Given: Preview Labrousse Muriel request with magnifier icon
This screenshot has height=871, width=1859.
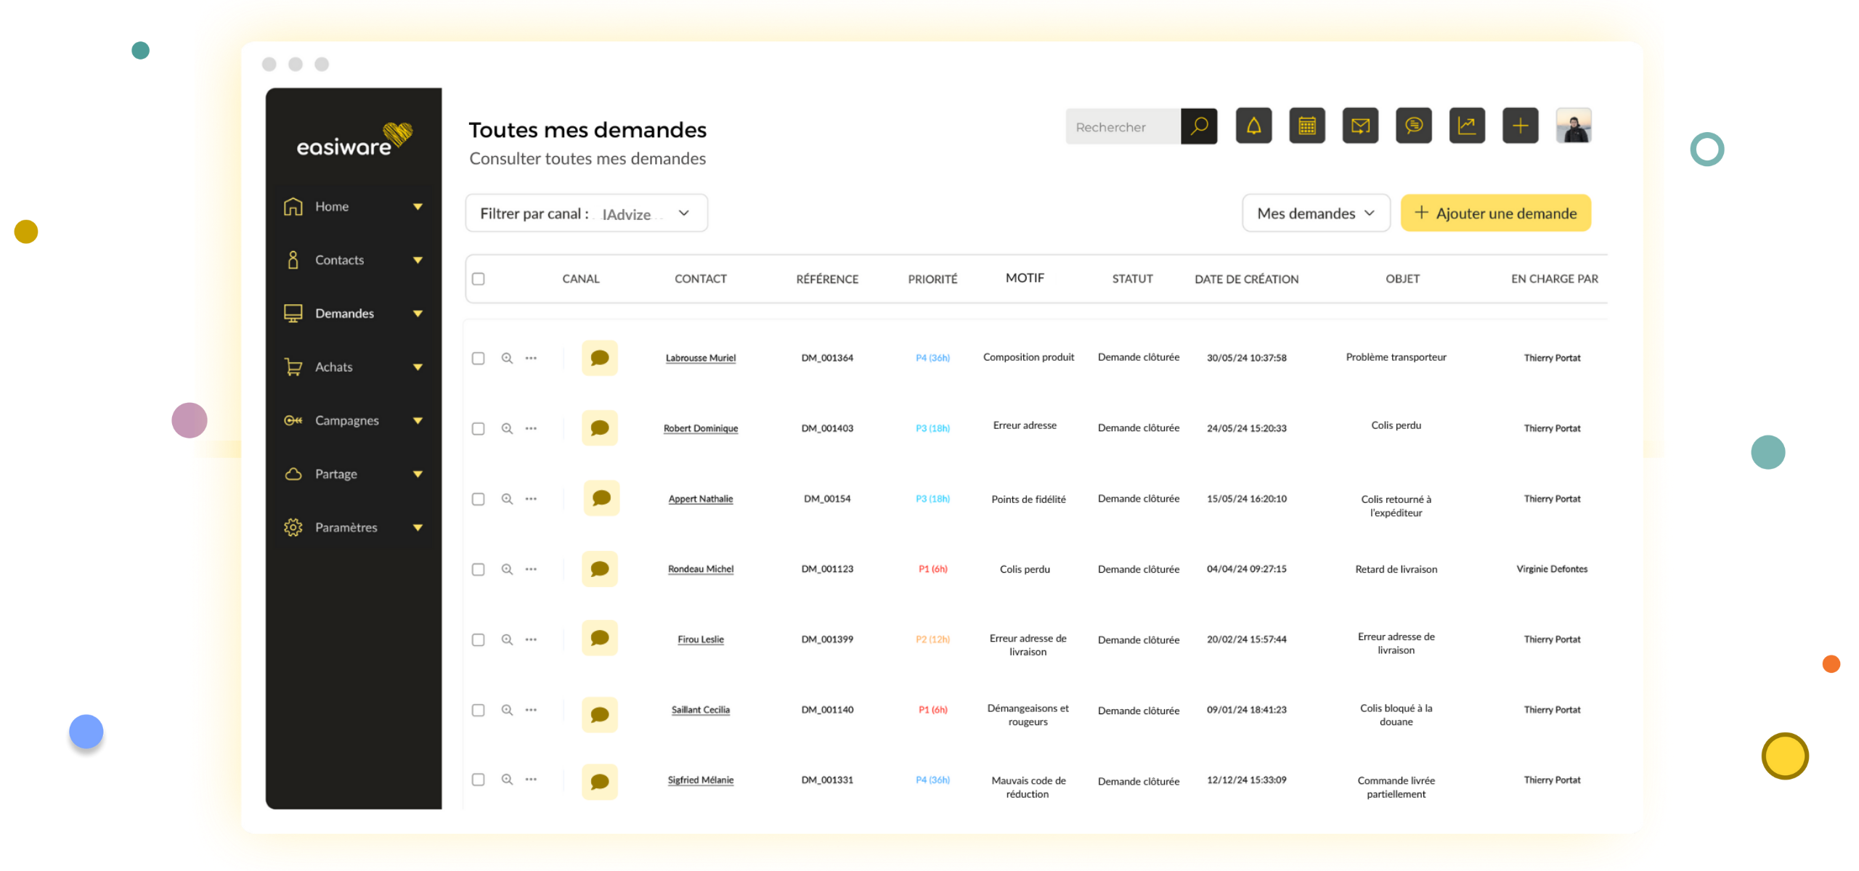Looking at the screenshot, I should 507,358.
